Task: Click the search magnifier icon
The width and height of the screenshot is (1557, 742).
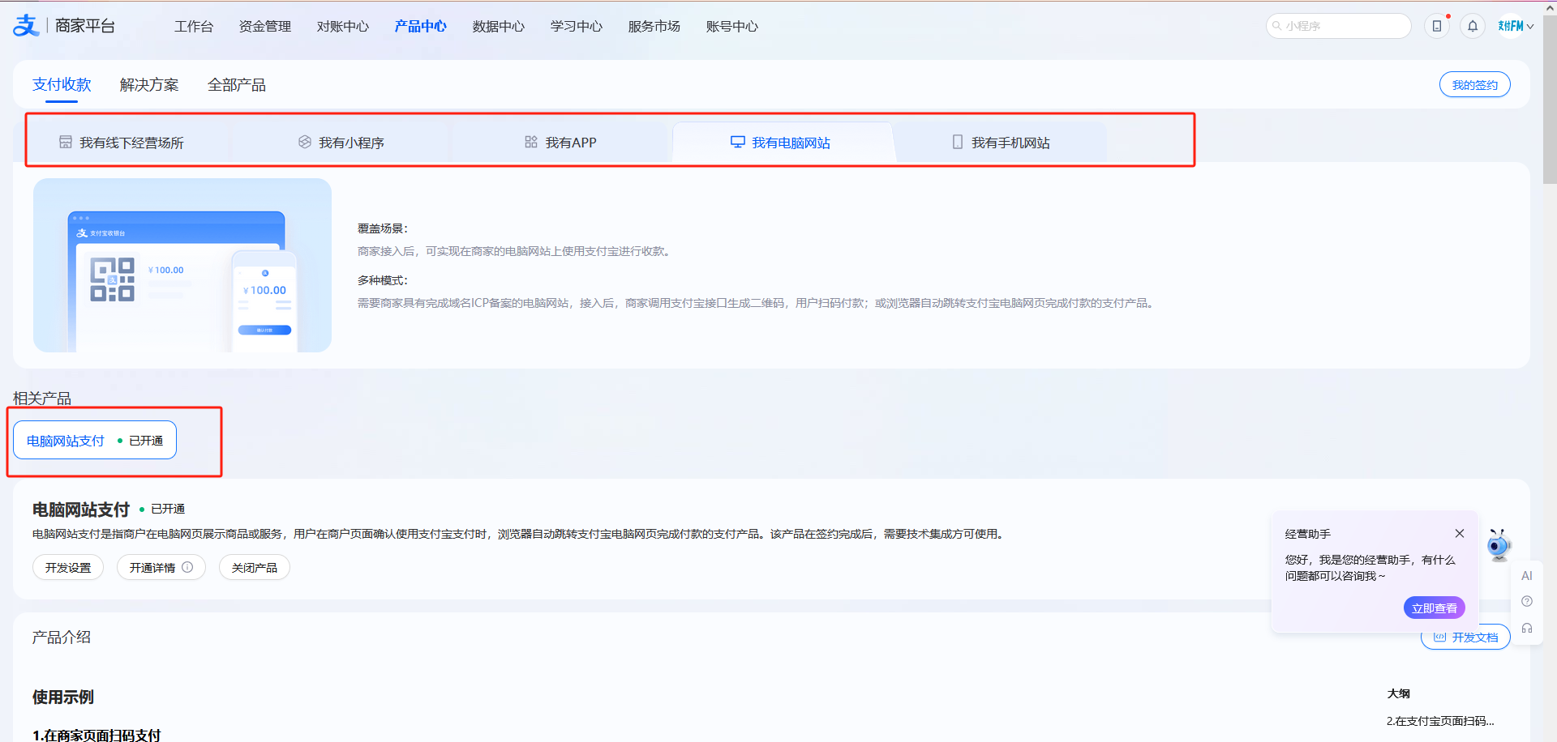Action: pos(1277,26)
